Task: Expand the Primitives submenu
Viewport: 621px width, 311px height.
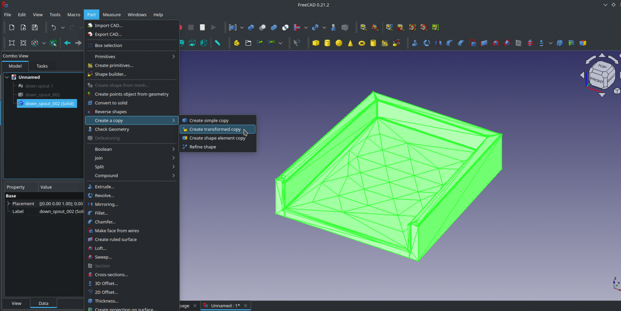Action: coord(131,57)
